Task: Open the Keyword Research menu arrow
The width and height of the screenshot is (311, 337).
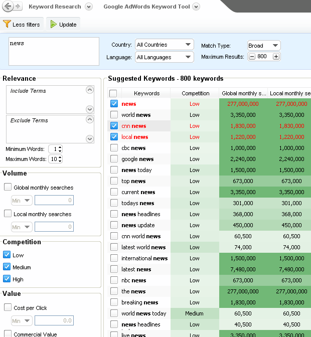Action: tap(89, 7)
